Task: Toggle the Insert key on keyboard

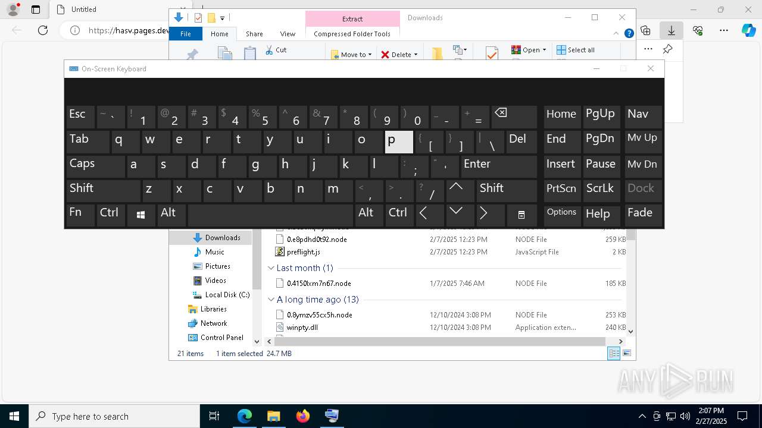Action: coord(562,166)
